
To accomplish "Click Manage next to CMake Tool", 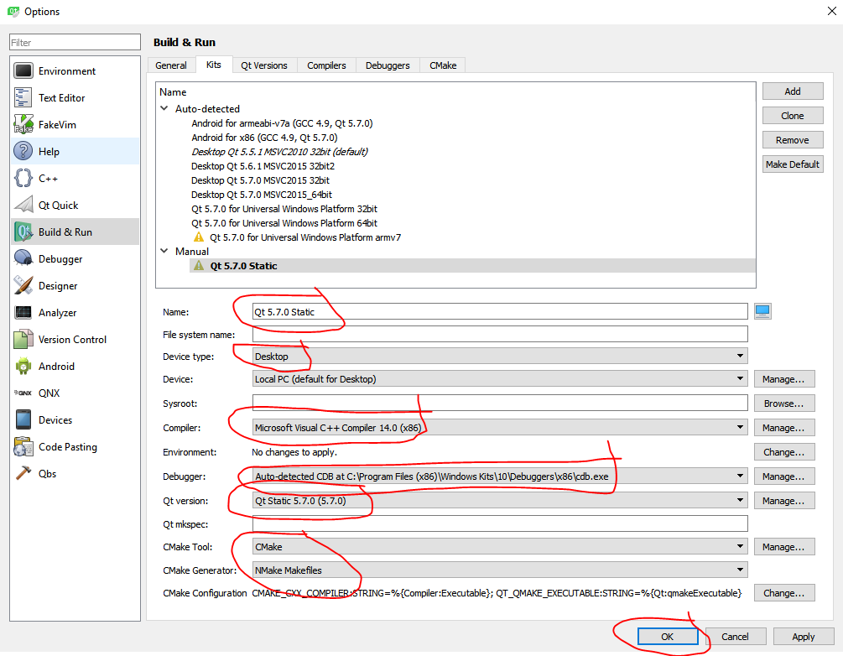I will [783, 547].
